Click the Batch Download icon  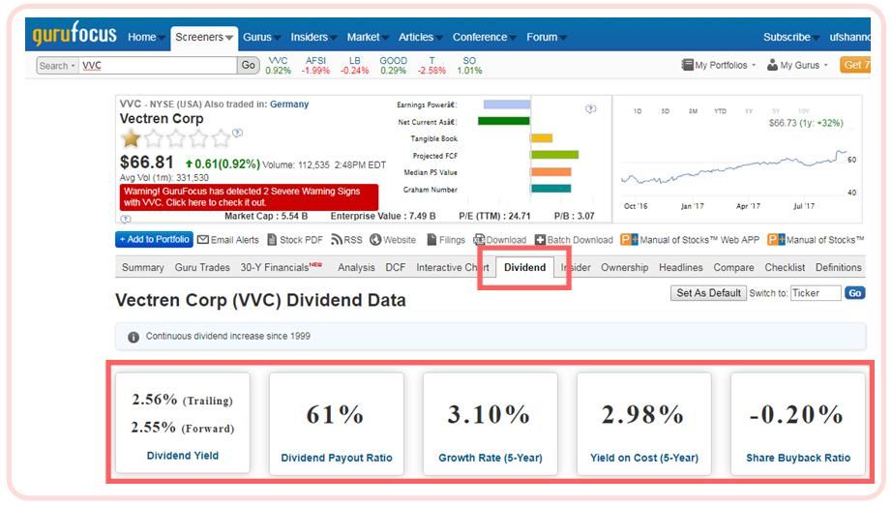pyautogui.click(x=540, y=240)
